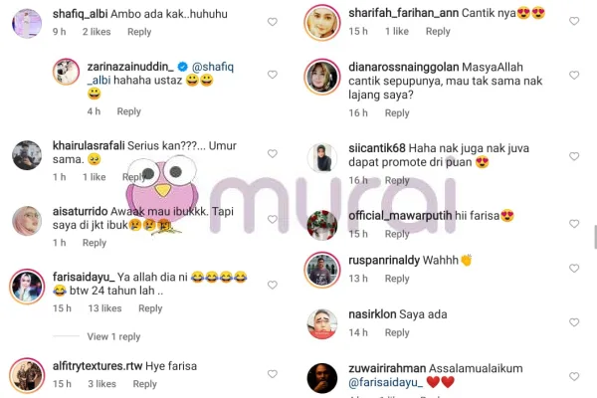597x398 pixels.
Task: Open @farisaidayu_ mention in zuwairirahman's comment
Action: pos(385,382)
